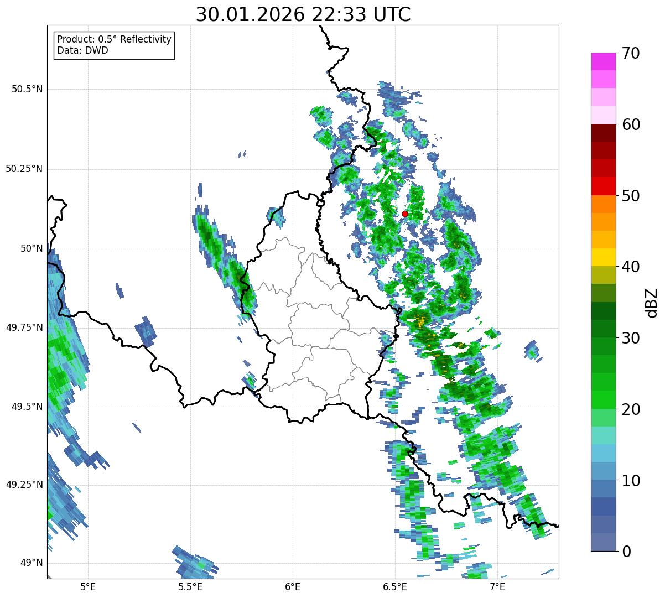Screen dimensions: 665x598
Task: Click the 50.5°N latitude label
Action: pos(27,89)
